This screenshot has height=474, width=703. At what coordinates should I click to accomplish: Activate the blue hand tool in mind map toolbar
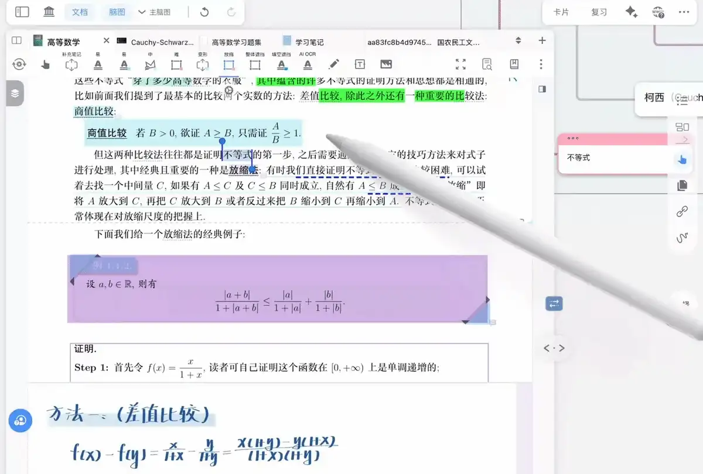click(681, 159)
